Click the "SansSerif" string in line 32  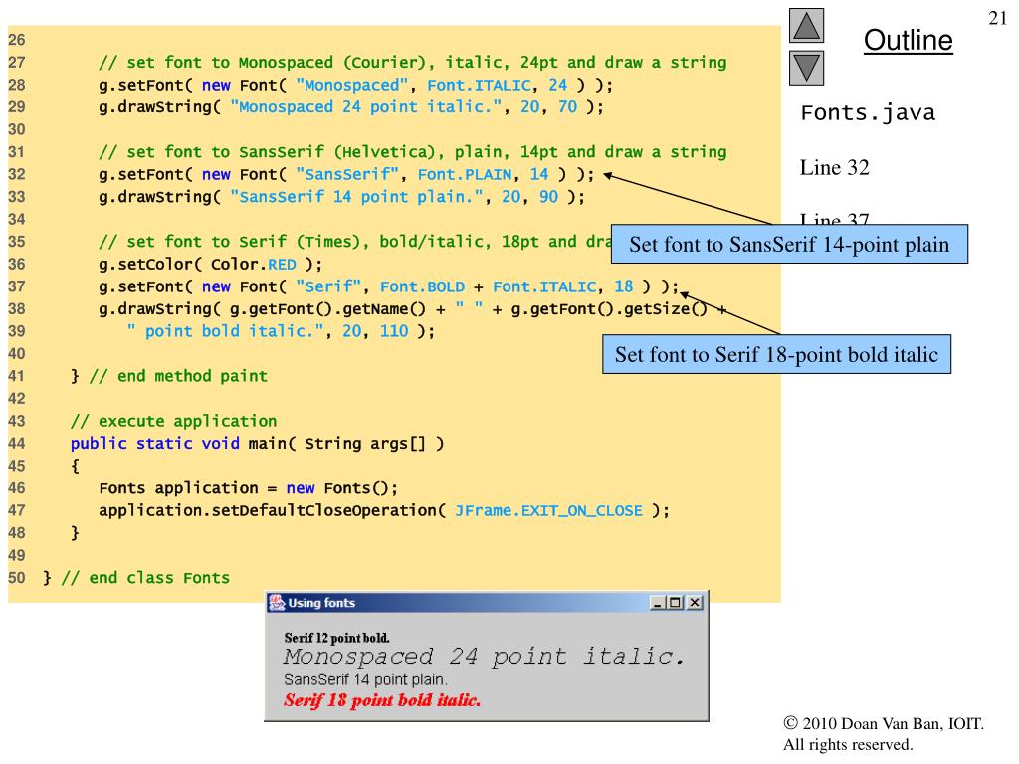pos(347,175)
